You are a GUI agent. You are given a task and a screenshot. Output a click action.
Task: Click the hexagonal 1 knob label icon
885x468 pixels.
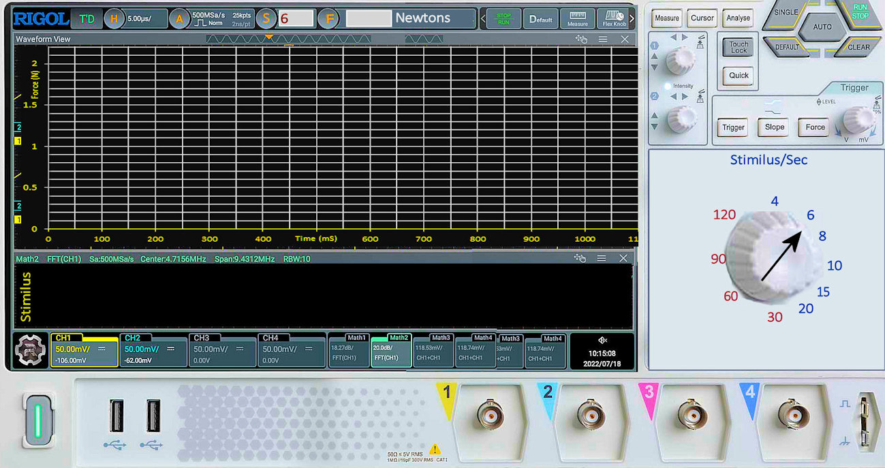click(655, 46)
